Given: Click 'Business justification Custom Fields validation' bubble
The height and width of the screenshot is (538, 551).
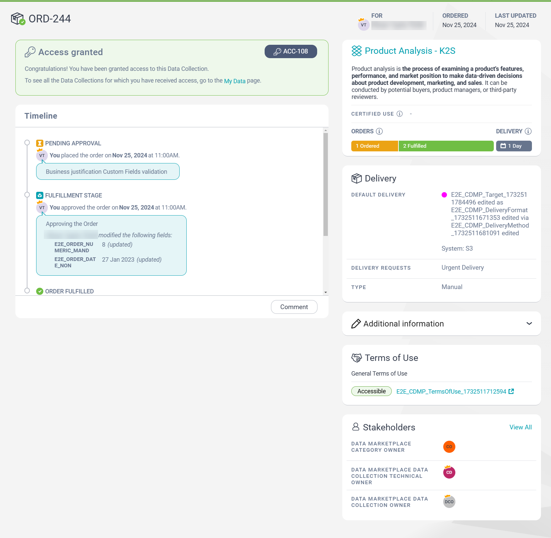Looking at the screenshot, I should (108, 172).
